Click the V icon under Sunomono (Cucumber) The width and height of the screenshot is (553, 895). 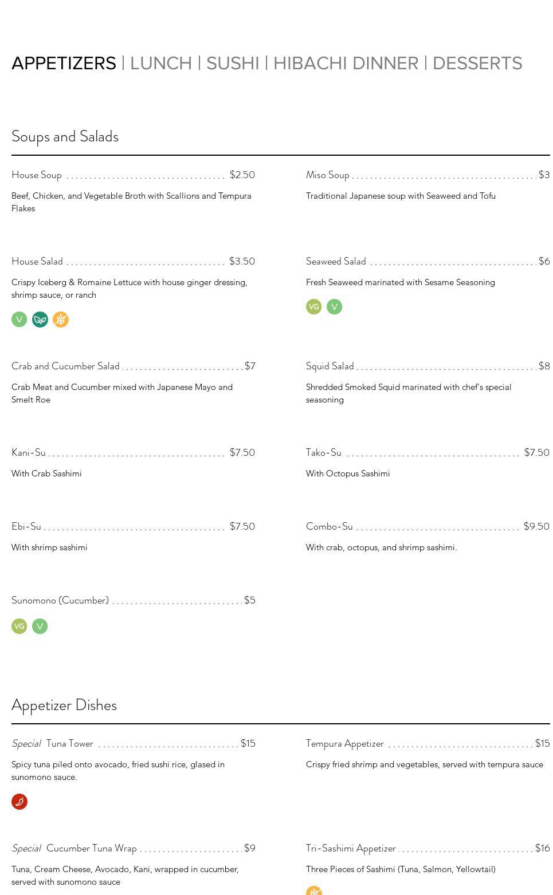pos(40,626)
